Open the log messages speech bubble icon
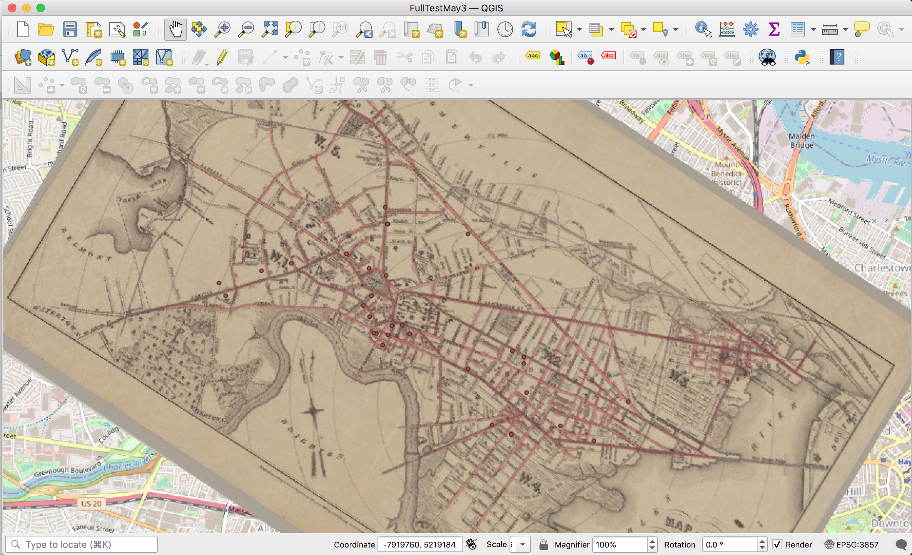 coord(902,544)
